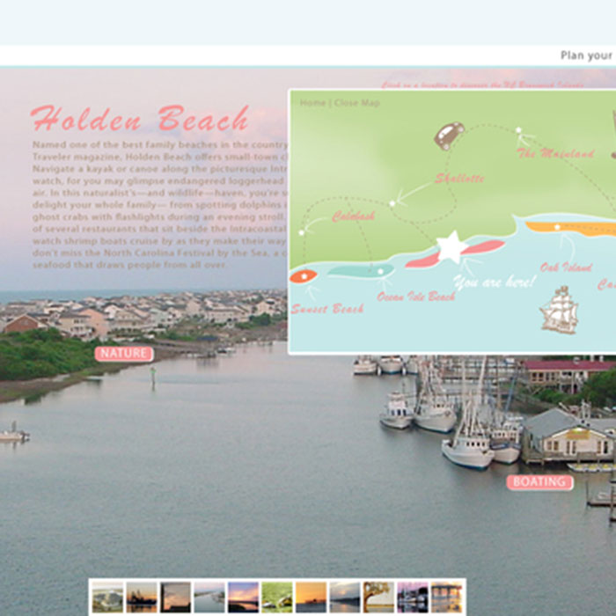616x616 pixels.
Task: Open the pink-toned docked boats thumbnail
Action: pos(413,598)
